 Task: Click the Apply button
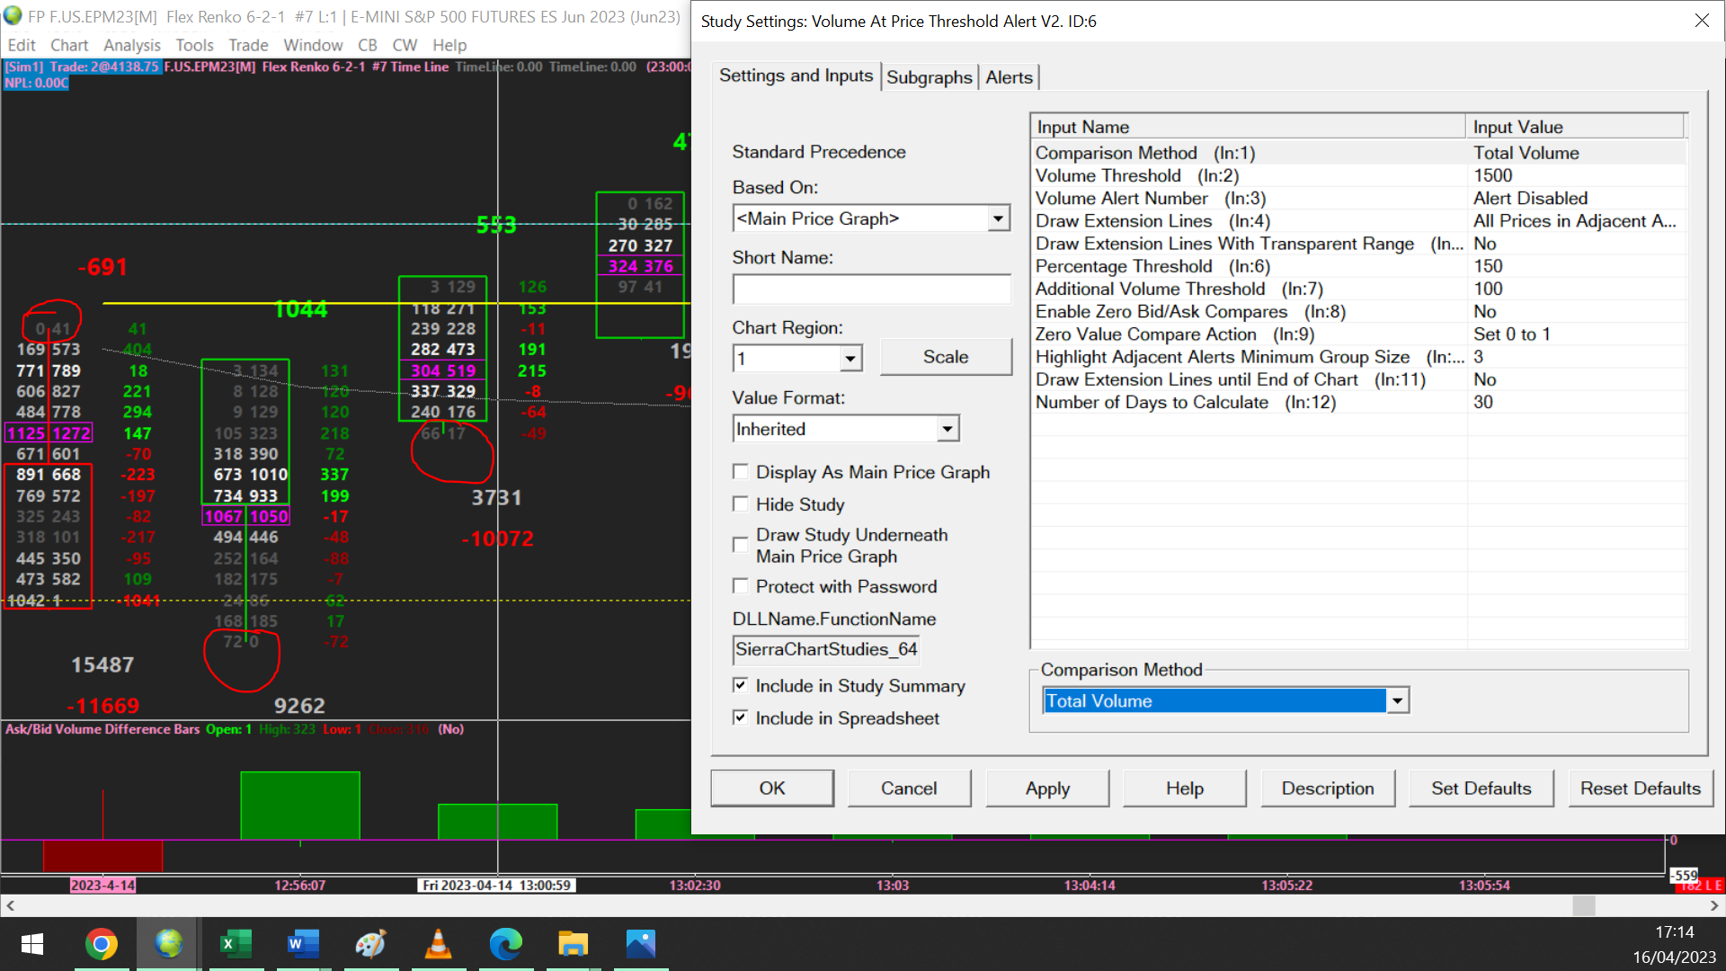pyautogui.click(x=1047, y=788)
